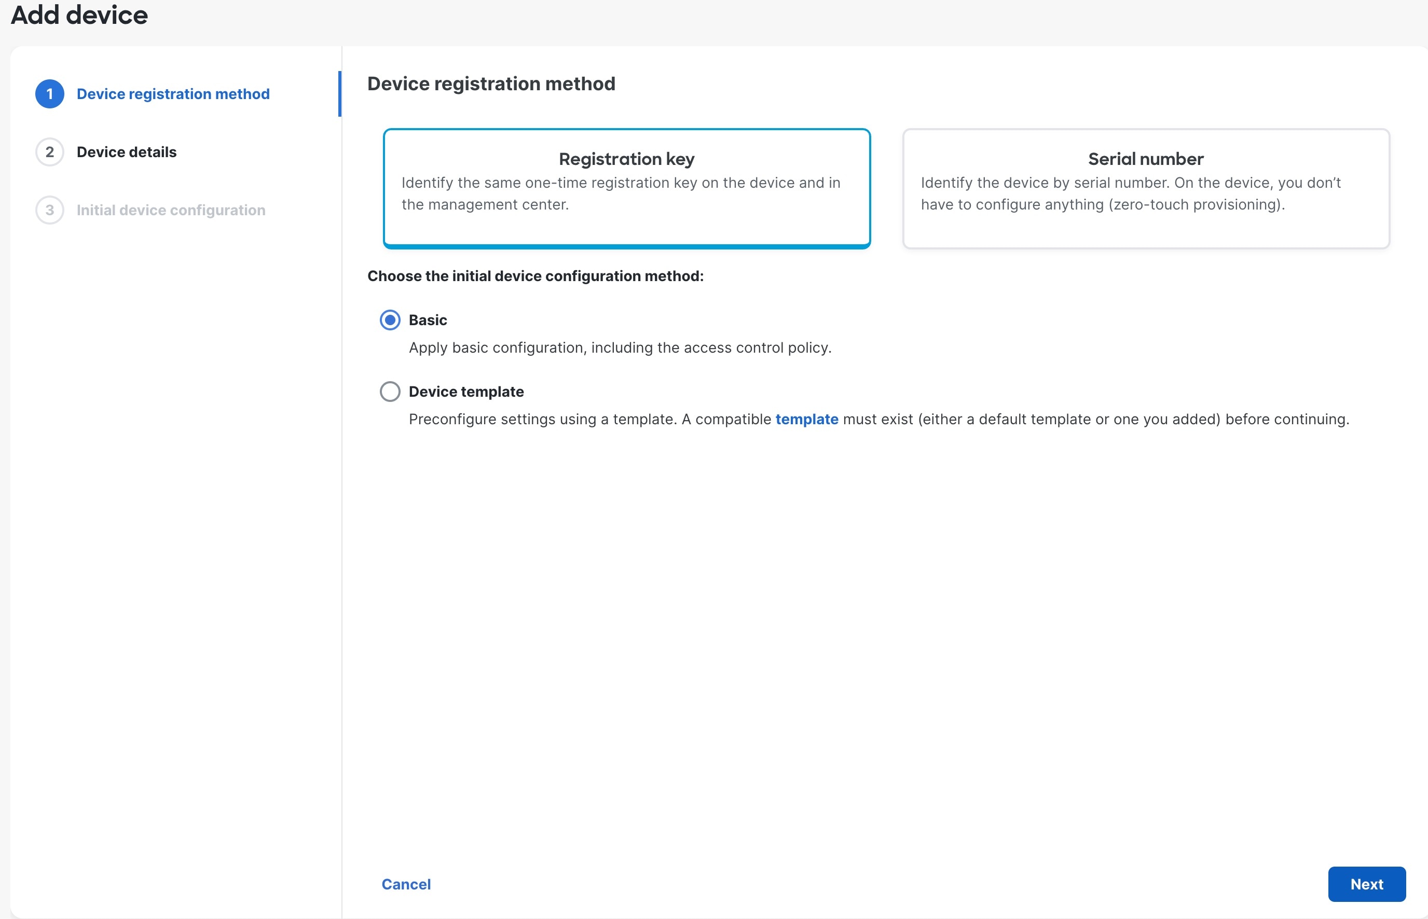
Task: Click the step 1 numbered circle indicator
Action: click(49, 94)
